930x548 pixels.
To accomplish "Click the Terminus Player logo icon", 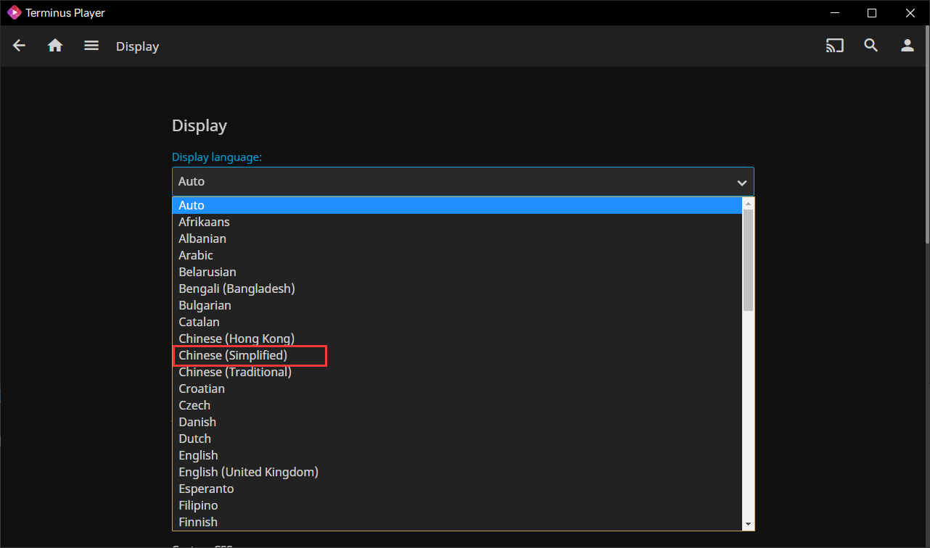I will pos(14,12).
